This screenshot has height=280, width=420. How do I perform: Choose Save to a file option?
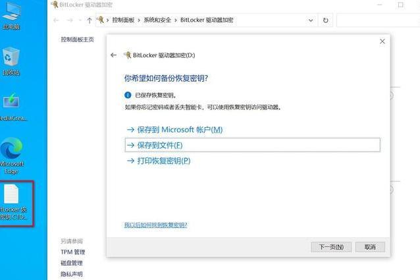(252, 145)
